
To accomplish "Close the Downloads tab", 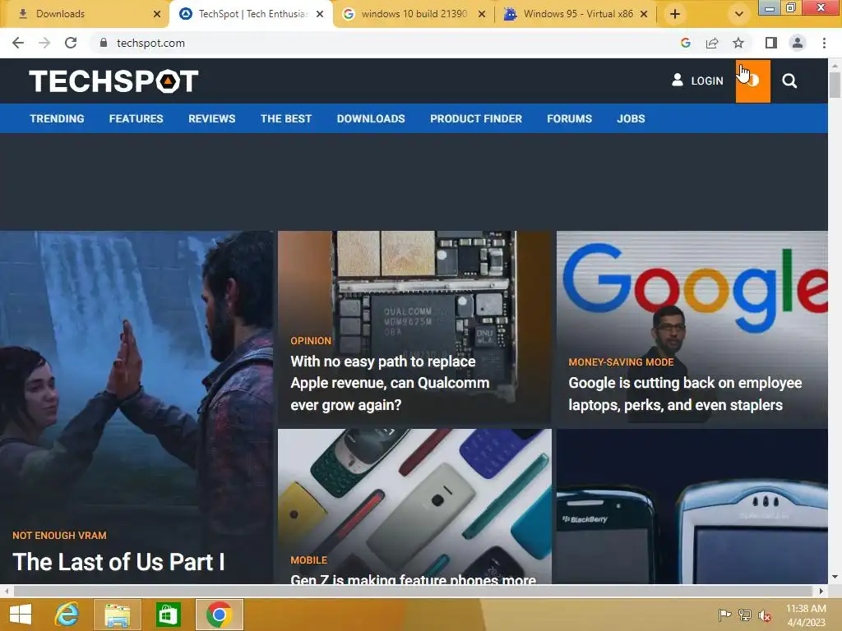I will [157, 14].
